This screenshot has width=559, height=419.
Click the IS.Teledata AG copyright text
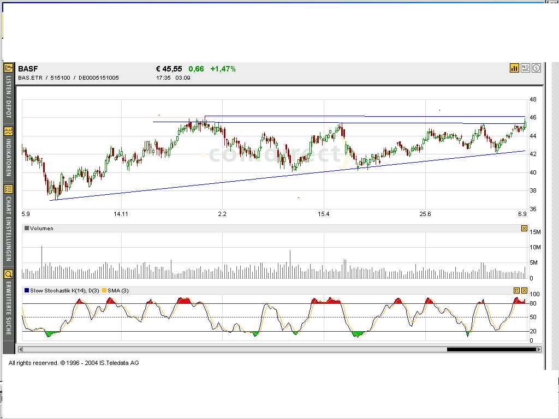point(120,363)
